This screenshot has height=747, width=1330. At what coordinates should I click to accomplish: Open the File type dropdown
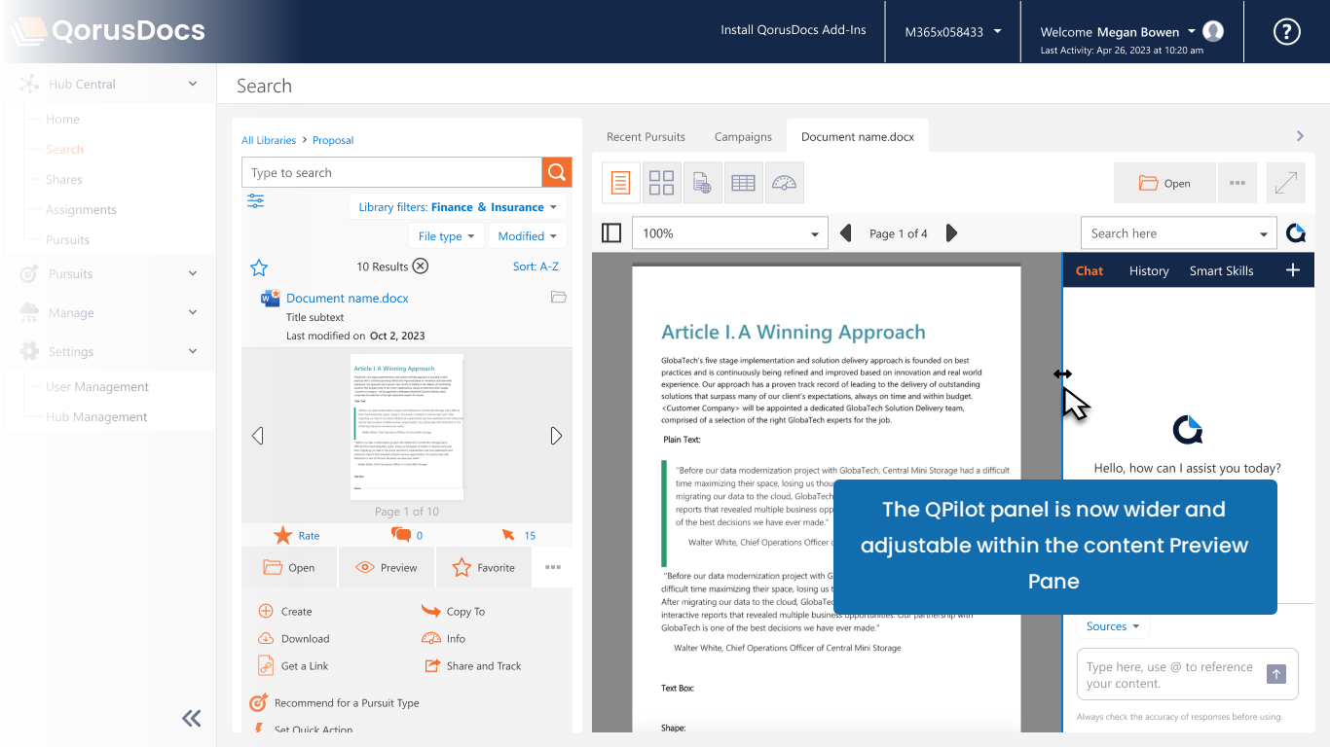[446, 236]
